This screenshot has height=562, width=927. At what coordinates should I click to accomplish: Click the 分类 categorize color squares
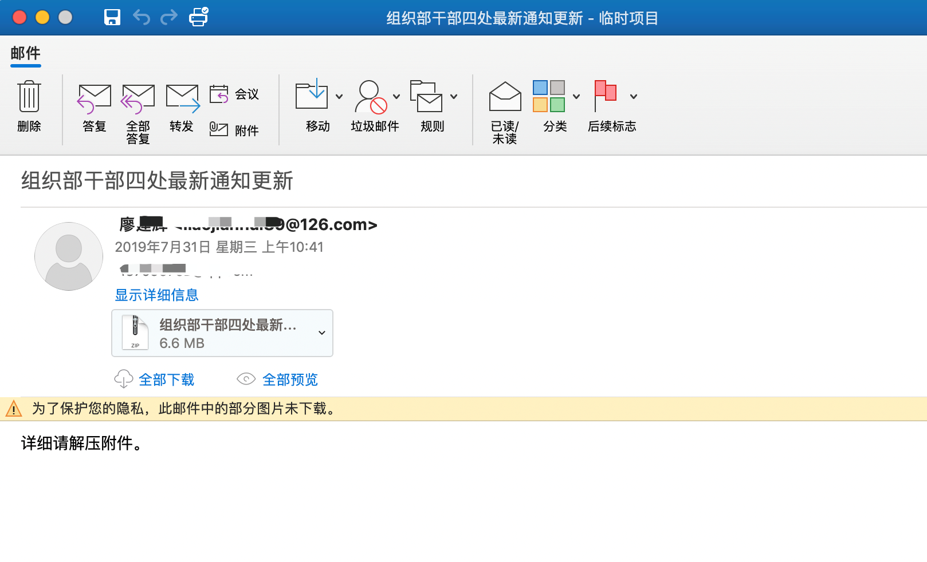(549, 96)
